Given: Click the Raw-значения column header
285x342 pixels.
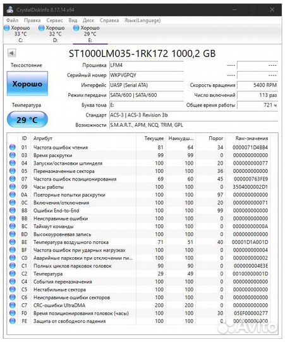Looking at the screenshot, I should click(252, 138).
